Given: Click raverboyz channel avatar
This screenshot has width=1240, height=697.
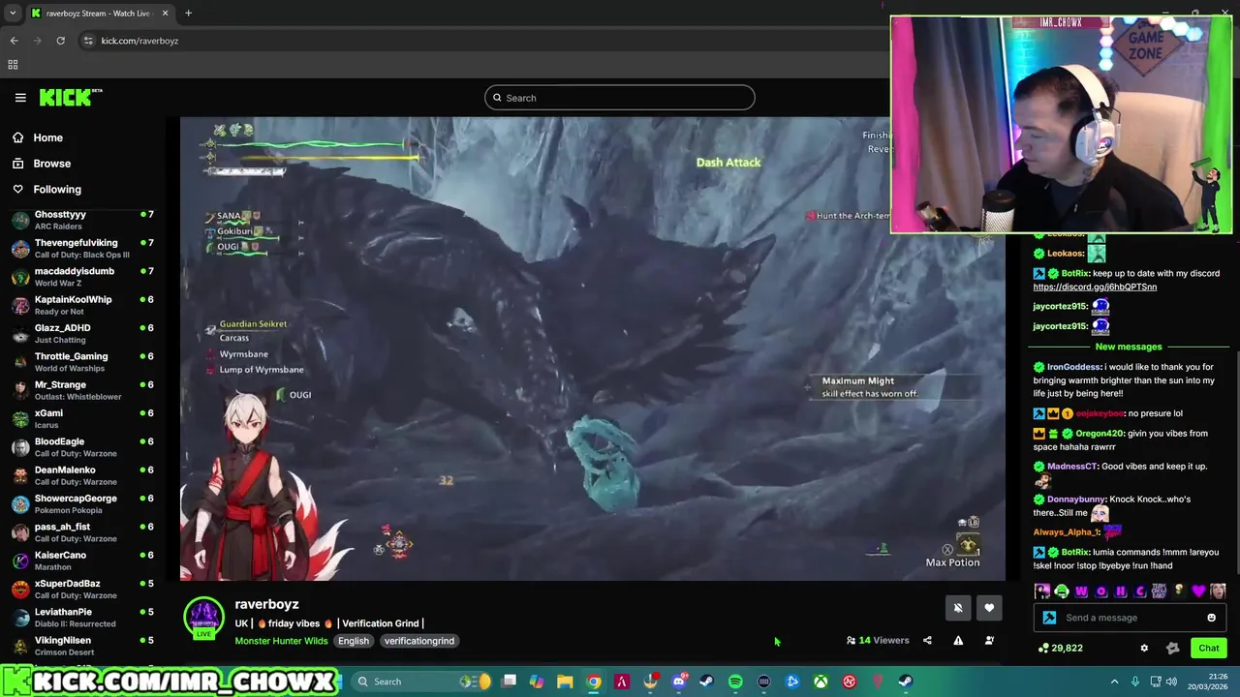Looking at the screenshot, I should point(204,619).
